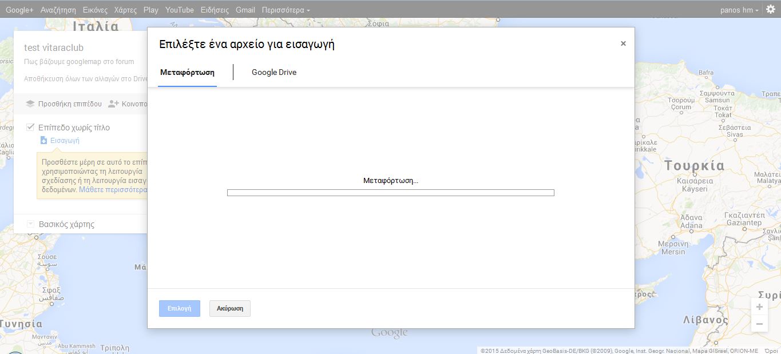Viewport: 781px width, 354px height.
Task: Click the upload progress bar
Action: pos(391,193)
